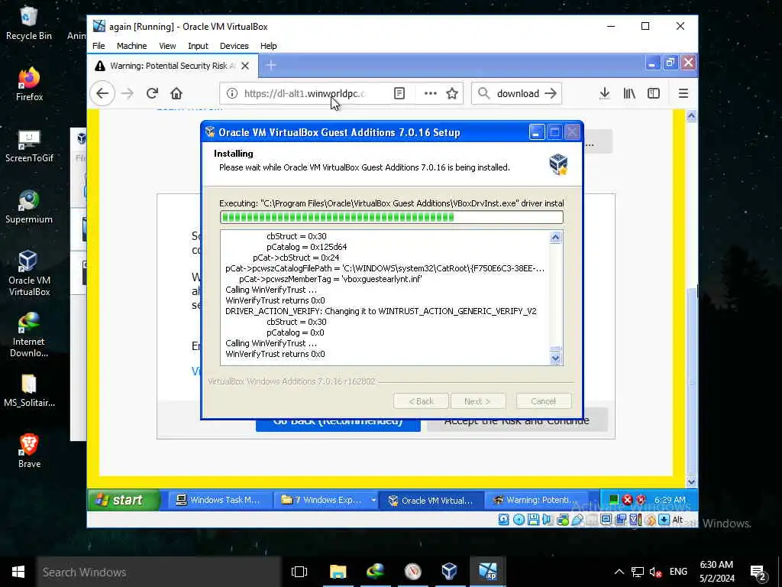
Task: Open Firefox downloads arrow
Action: point(605,93)
